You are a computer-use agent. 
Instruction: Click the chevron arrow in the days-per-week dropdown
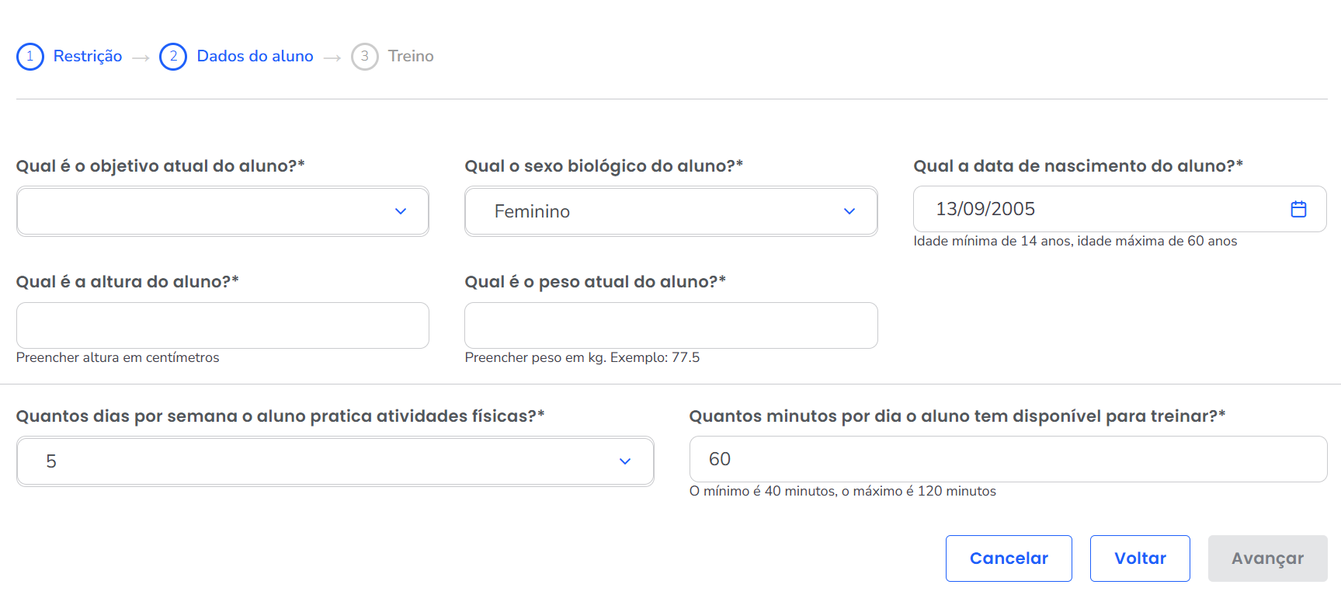click(x=625, y=461)
